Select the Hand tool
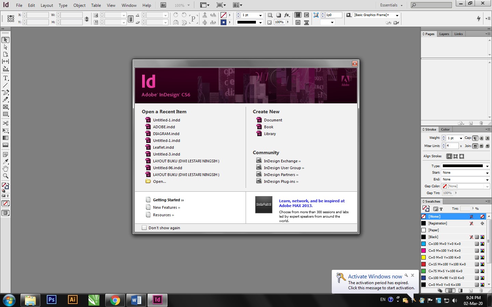Viewport: 492px width, 307px height. tap(5, 169)
